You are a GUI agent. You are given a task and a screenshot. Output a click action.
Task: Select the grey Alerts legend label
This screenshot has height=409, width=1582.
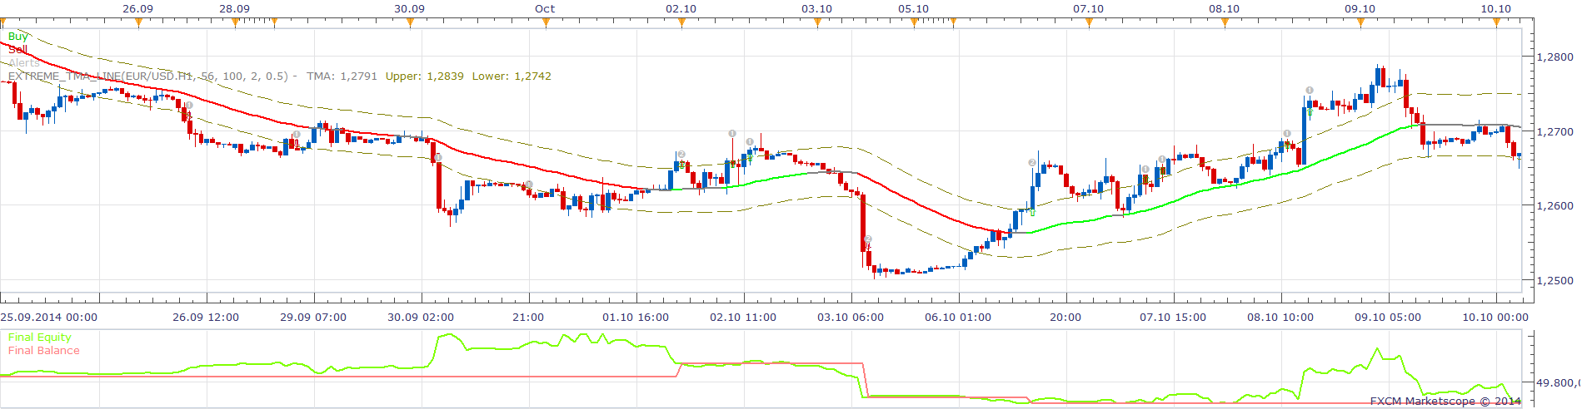(23, 63)
